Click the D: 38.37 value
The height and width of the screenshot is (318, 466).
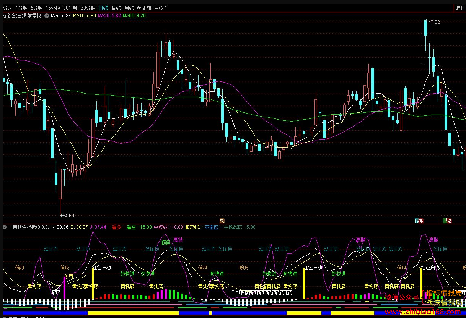click(x=79, y=227)
